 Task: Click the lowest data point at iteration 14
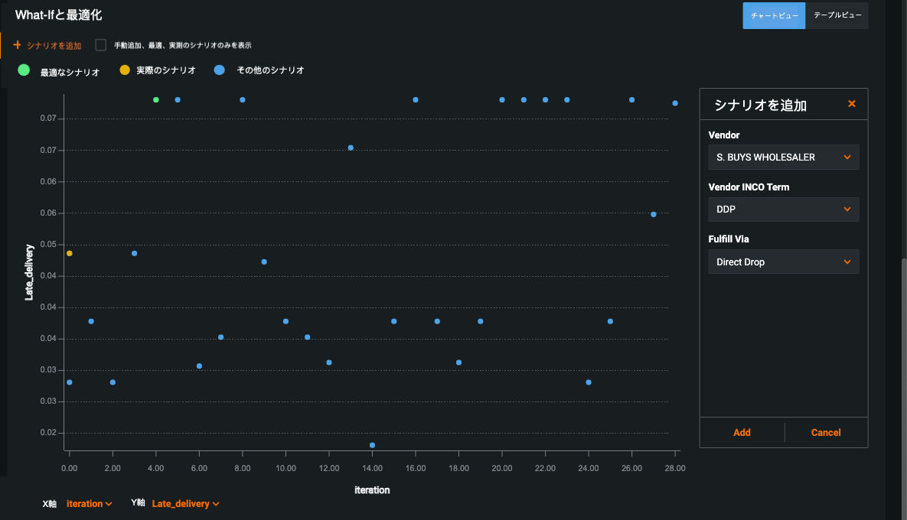click(x=372, y=445)
